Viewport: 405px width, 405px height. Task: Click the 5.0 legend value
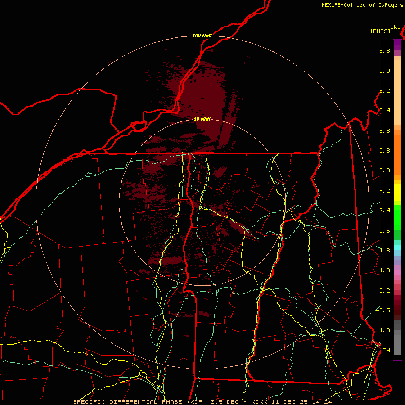(x=385, y=171)
